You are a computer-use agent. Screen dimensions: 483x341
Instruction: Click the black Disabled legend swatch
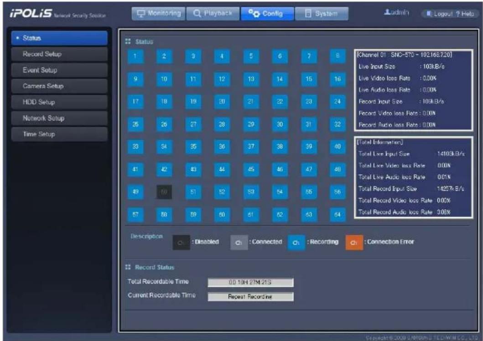(x=181, y=243)
